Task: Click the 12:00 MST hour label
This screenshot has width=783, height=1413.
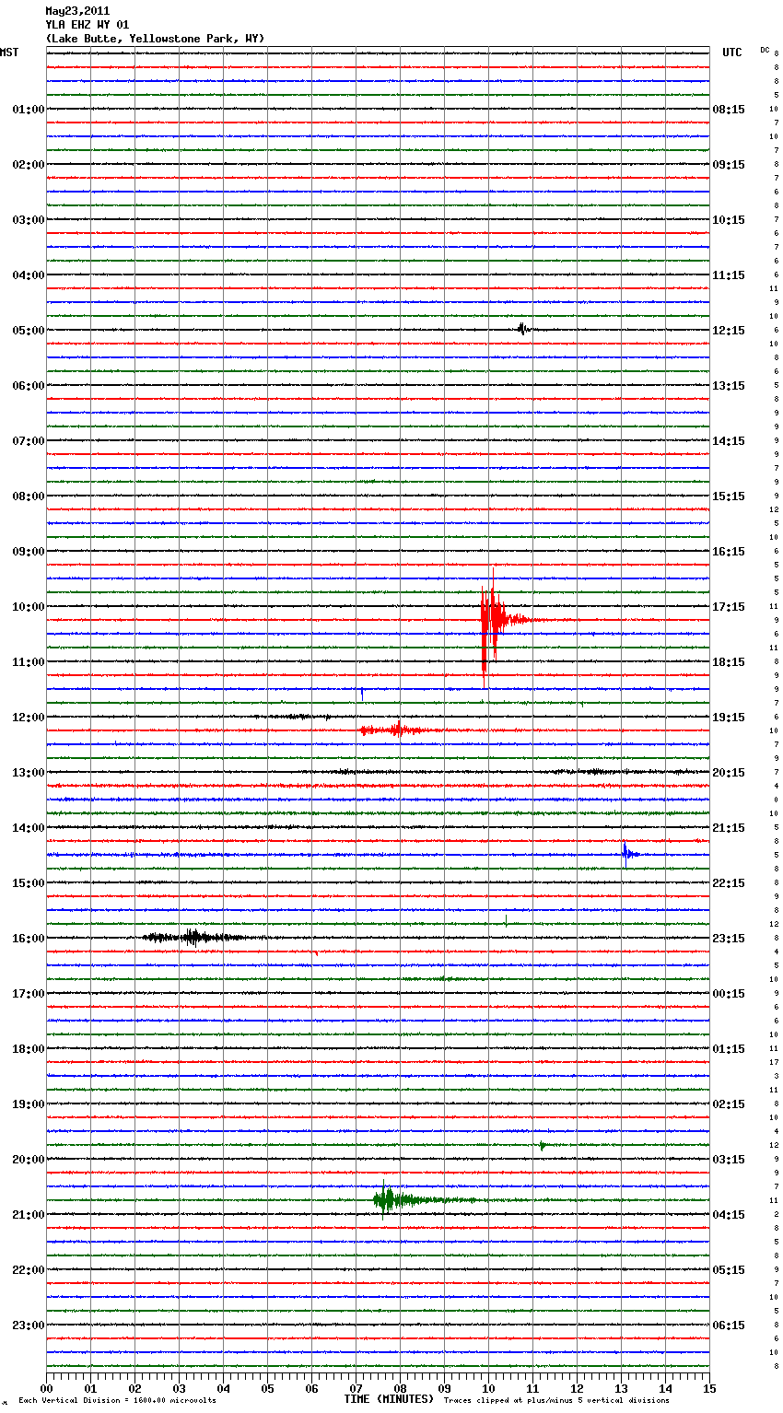Action: point(29,718)
